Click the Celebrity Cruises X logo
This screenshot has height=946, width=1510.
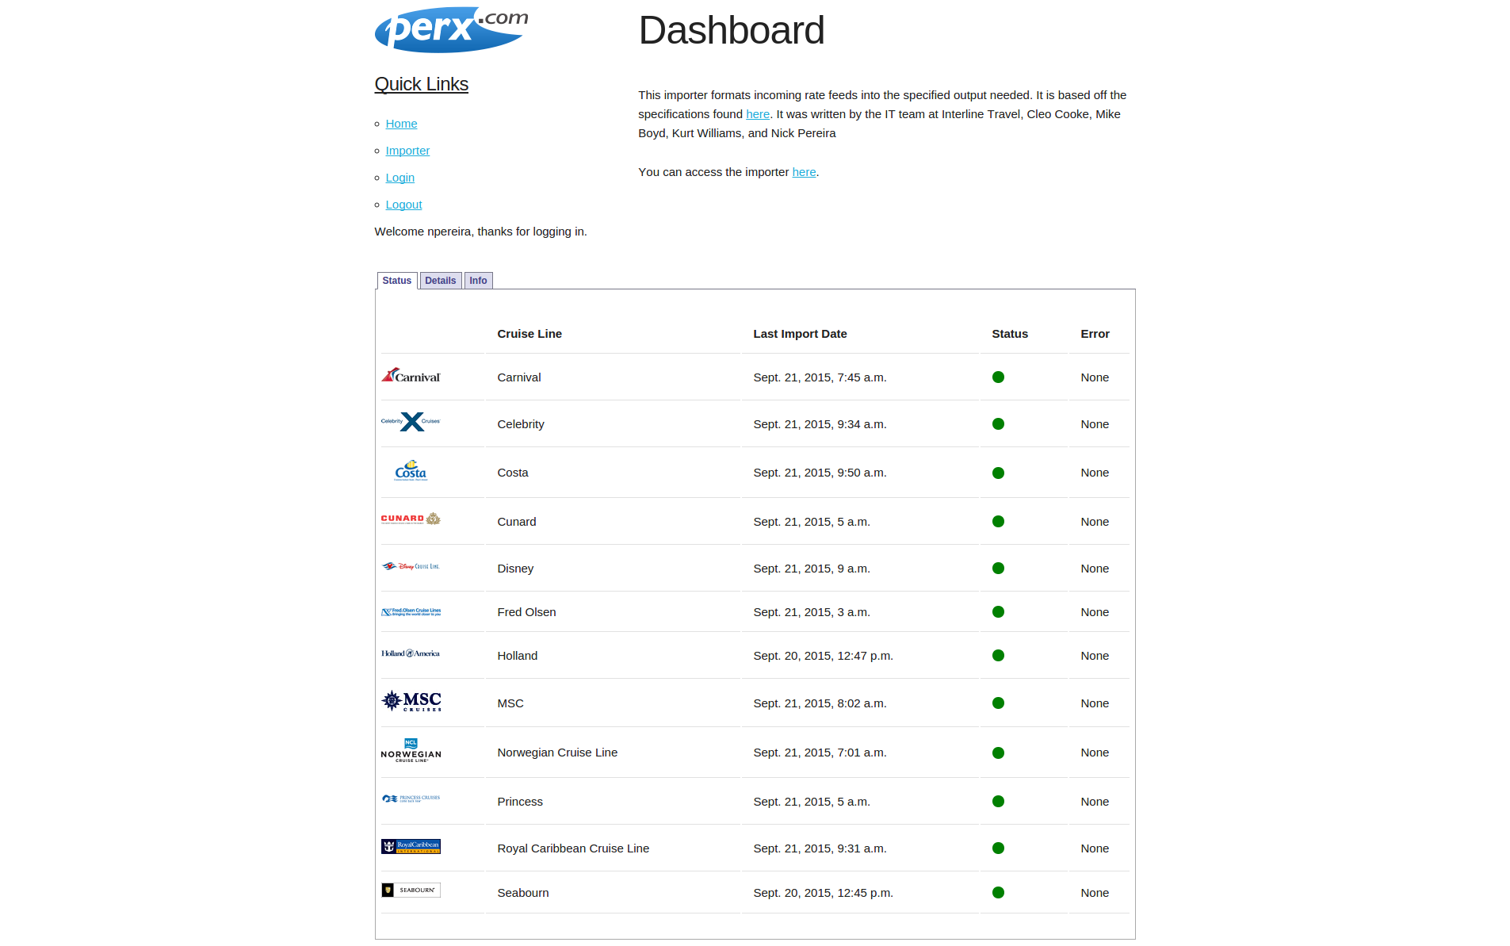[x=411, y=421]
